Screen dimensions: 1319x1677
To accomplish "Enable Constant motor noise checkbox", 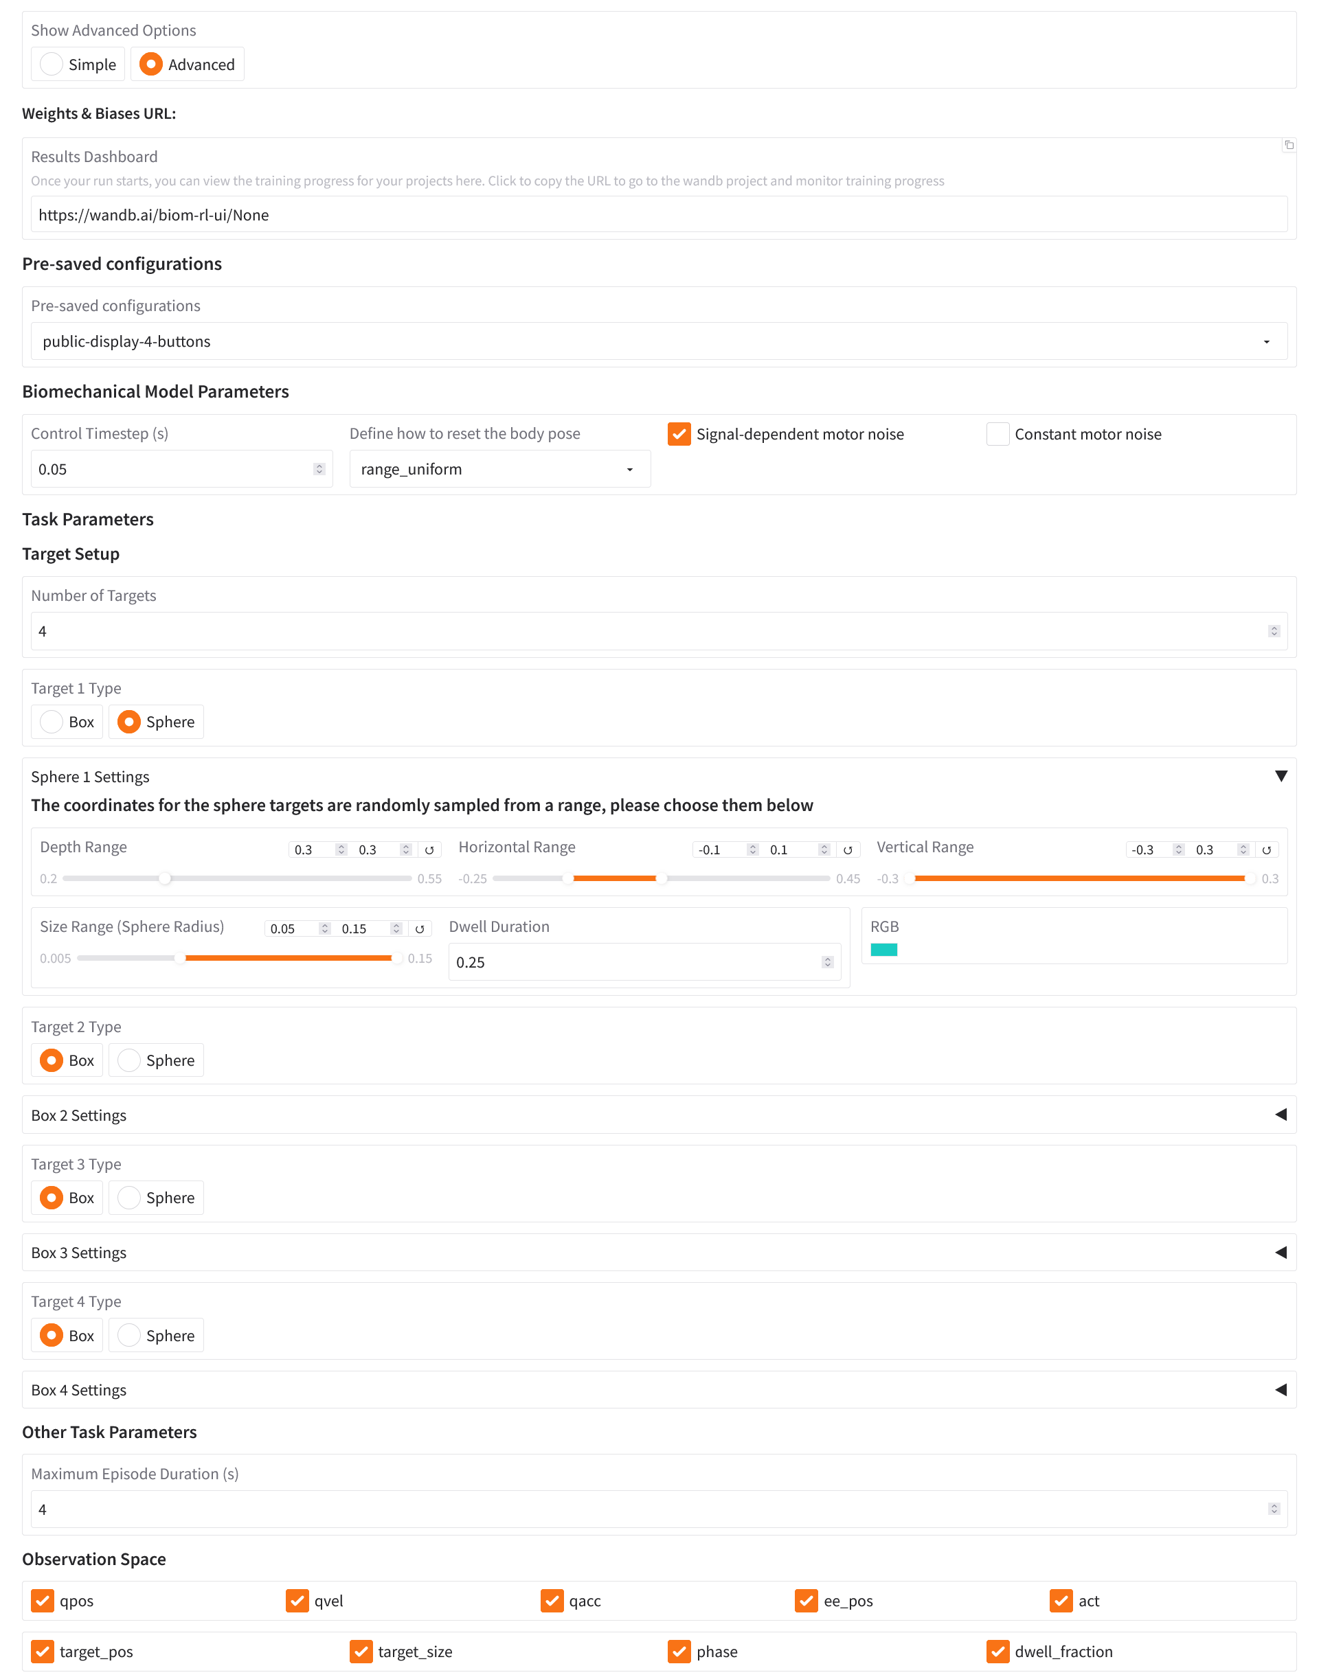I will pos(997,434).
